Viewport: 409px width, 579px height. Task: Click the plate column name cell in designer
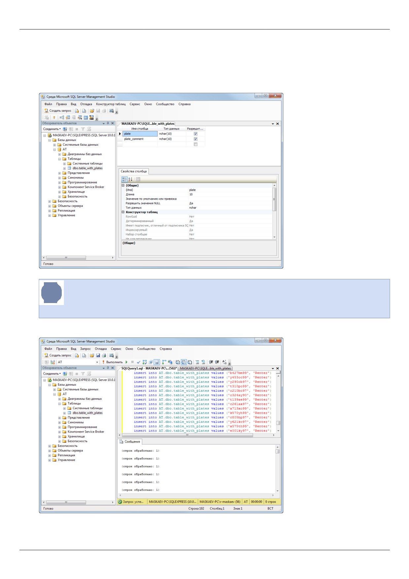click(140, 134)
